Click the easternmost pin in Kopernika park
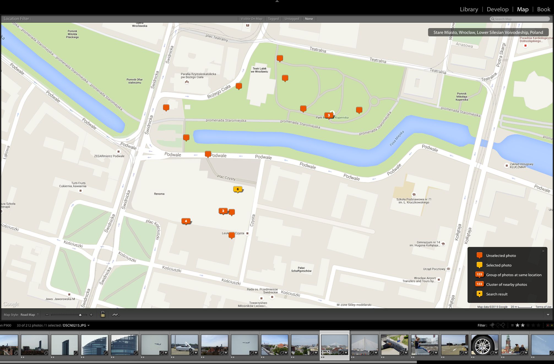Image resolution: width=554 pixels, height=364 pixels. (359, 110)
